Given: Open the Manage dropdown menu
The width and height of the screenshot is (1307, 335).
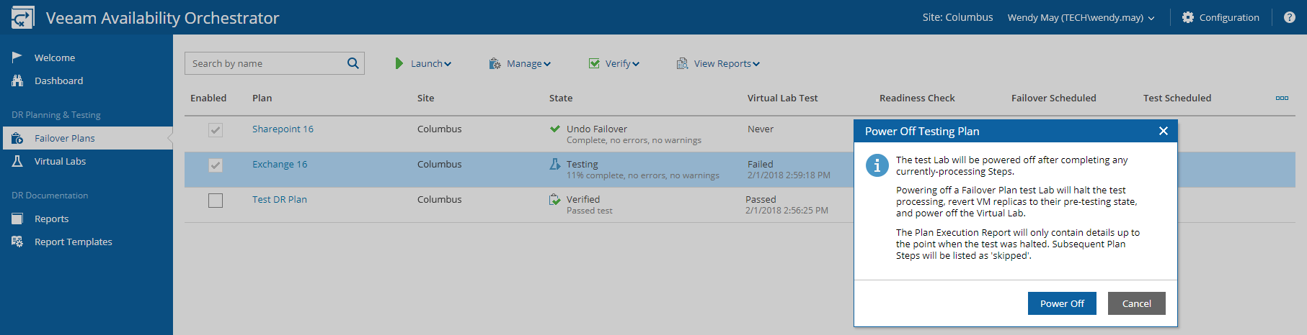Looking at the screenshot, I should 520,63.
